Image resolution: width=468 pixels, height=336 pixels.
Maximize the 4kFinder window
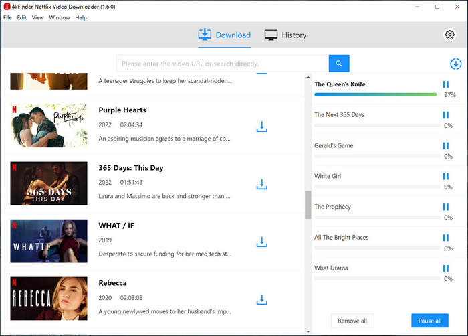pos(437,7)
